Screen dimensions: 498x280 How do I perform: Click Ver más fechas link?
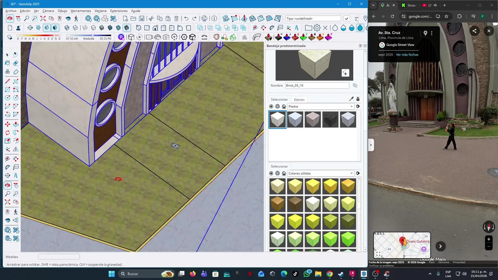click(407, 55)
